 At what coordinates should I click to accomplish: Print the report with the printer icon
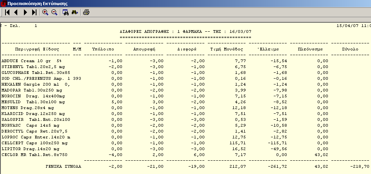[x=86, y=13]
